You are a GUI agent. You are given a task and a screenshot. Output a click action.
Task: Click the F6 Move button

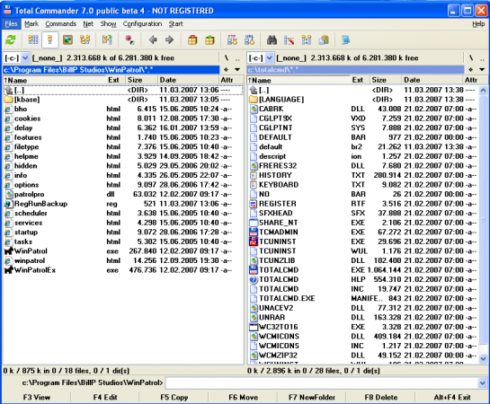point(243,397)
